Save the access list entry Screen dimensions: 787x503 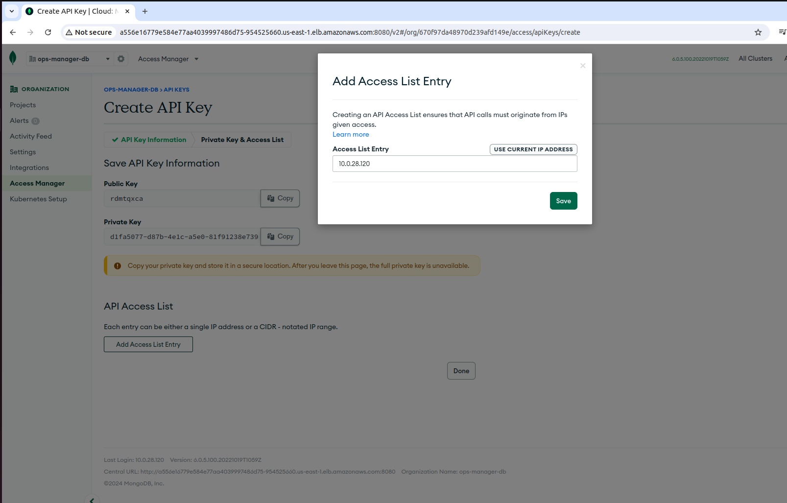[564, 201]
